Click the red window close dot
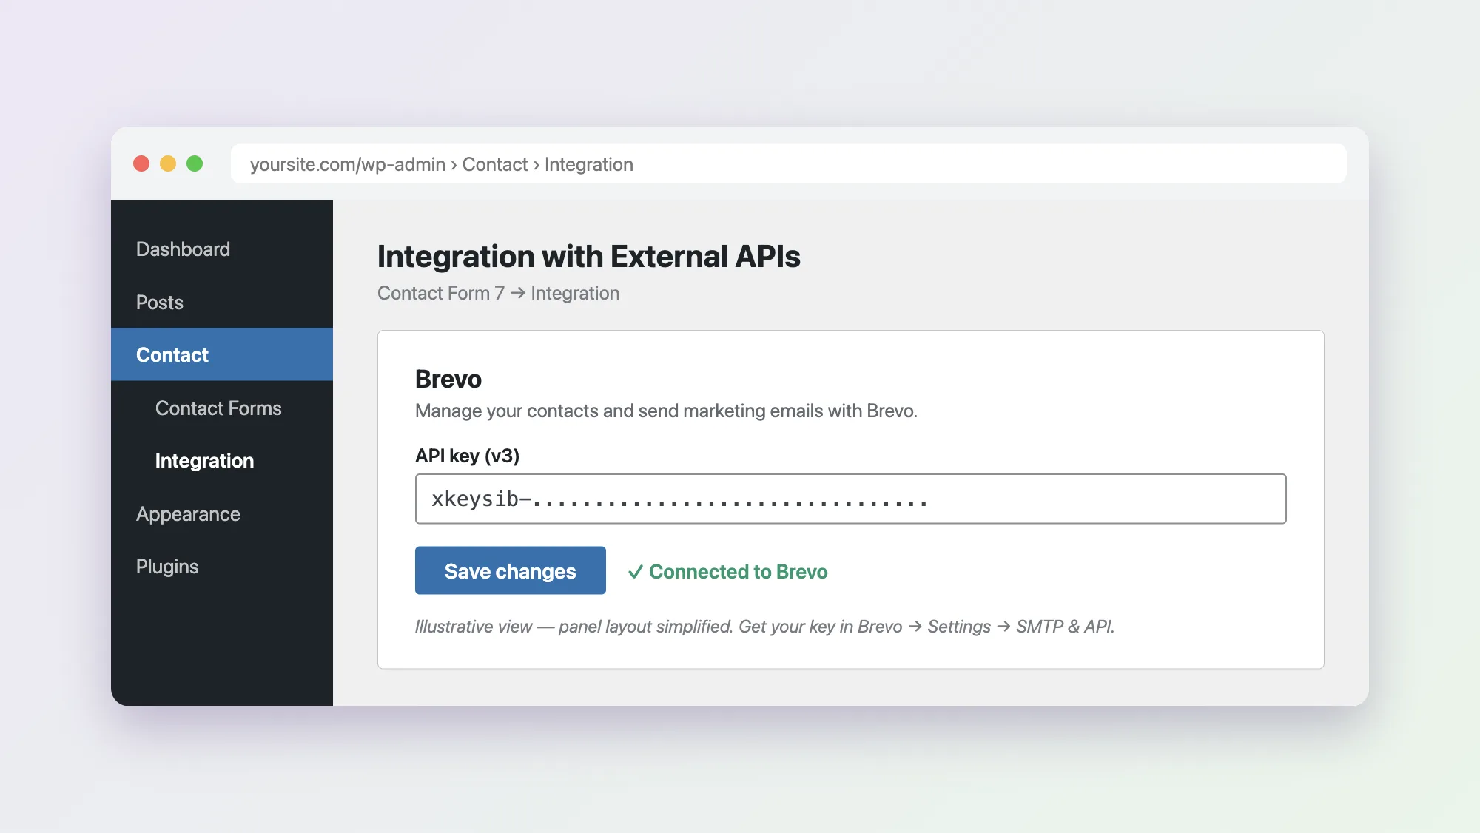Screen dimensions: 1480x833 click(x=141, y=163)
